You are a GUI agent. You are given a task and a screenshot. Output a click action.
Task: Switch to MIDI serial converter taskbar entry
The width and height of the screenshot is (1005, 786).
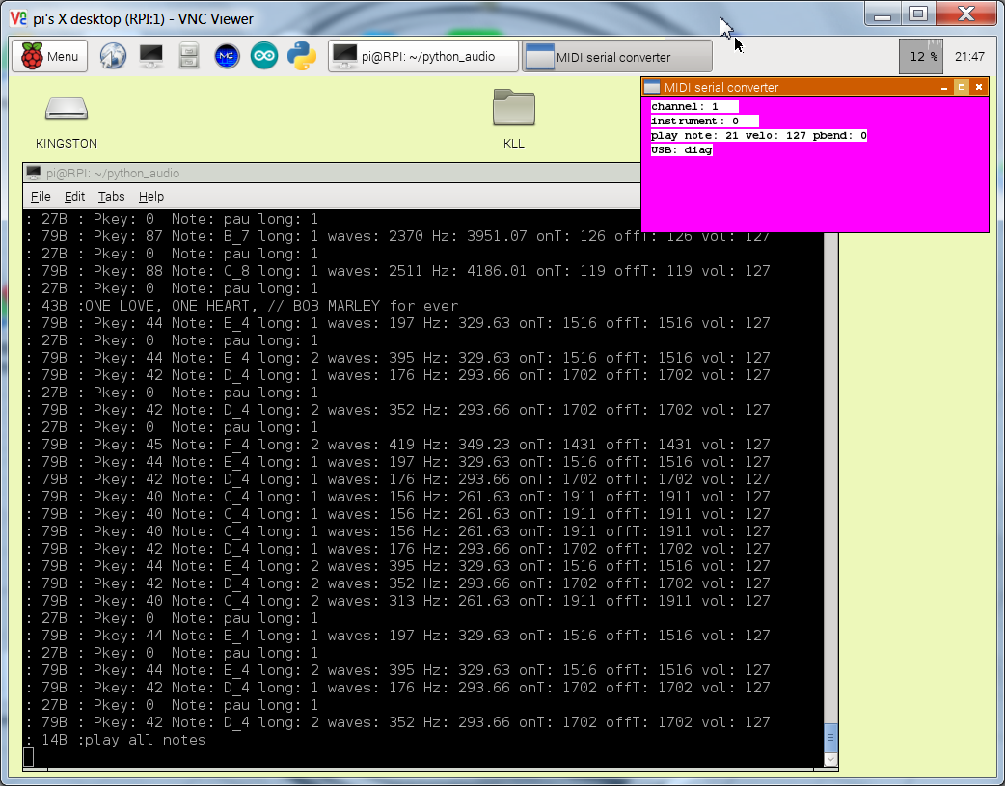coord(616,57)
